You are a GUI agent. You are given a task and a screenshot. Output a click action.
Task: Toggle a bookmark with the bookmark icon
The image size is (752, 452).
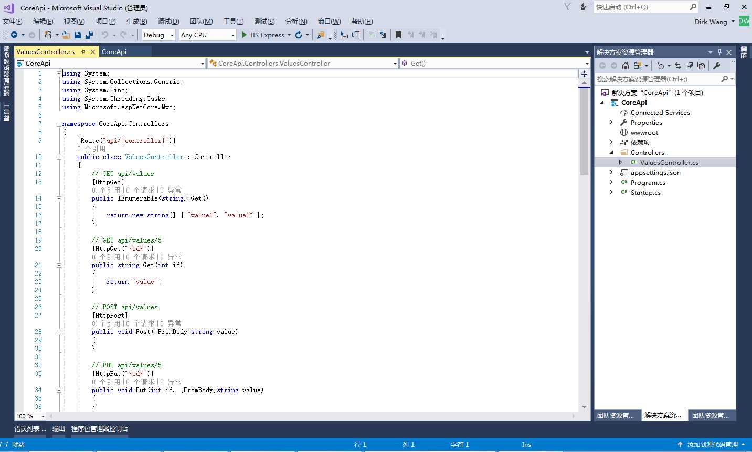pyautogui.click(x=398, y=35)
